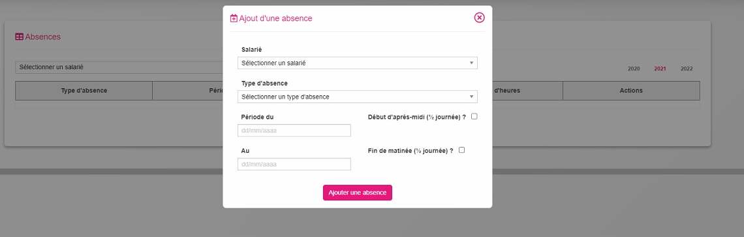Screen dimensions: 744x237
Task: Click the Absences panel heading text
Action: pyautogui.click(x=42, y=37)
